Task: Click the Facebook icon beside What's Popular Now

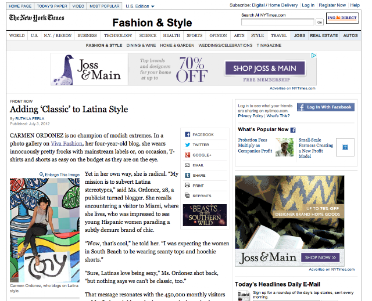Action: tap(293, 130)
